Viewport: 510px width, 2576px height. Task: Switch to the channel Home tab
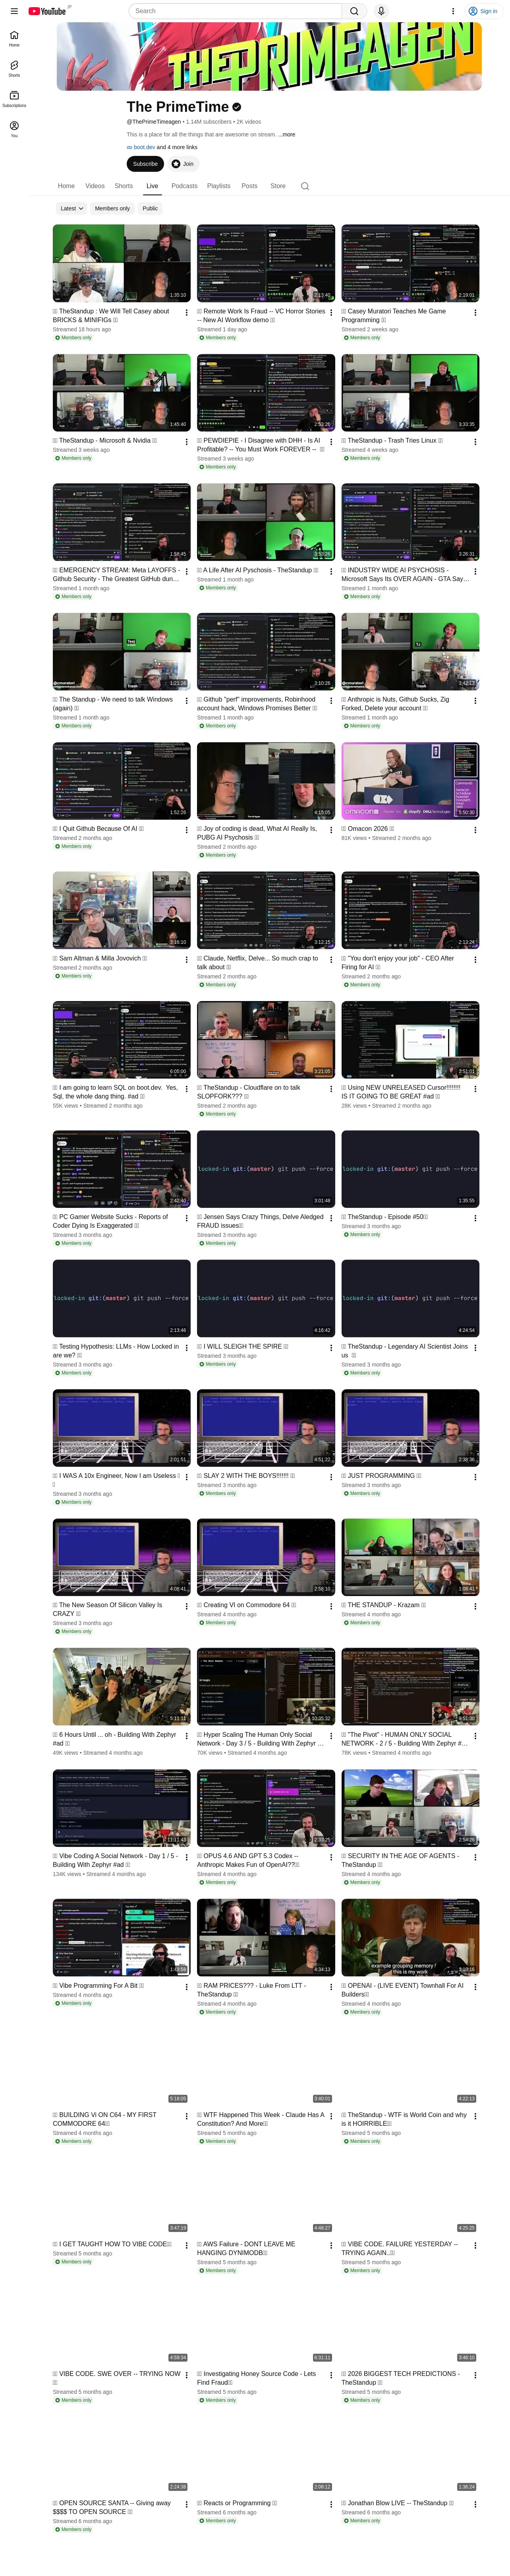[x=66, y=186]
